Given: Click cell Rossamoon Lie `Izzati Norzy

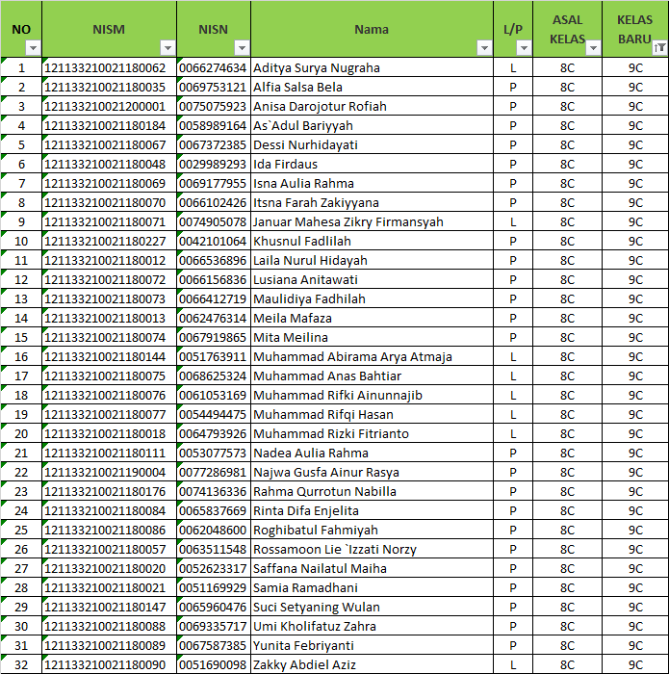Looking at the screenshot, I should 372,550.
